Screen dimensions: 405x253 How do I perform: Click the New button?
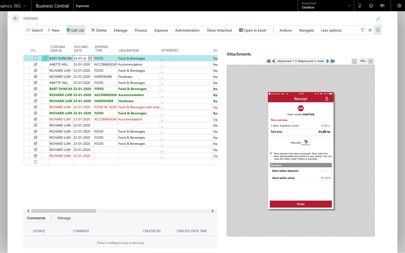[x=53, y=30]
